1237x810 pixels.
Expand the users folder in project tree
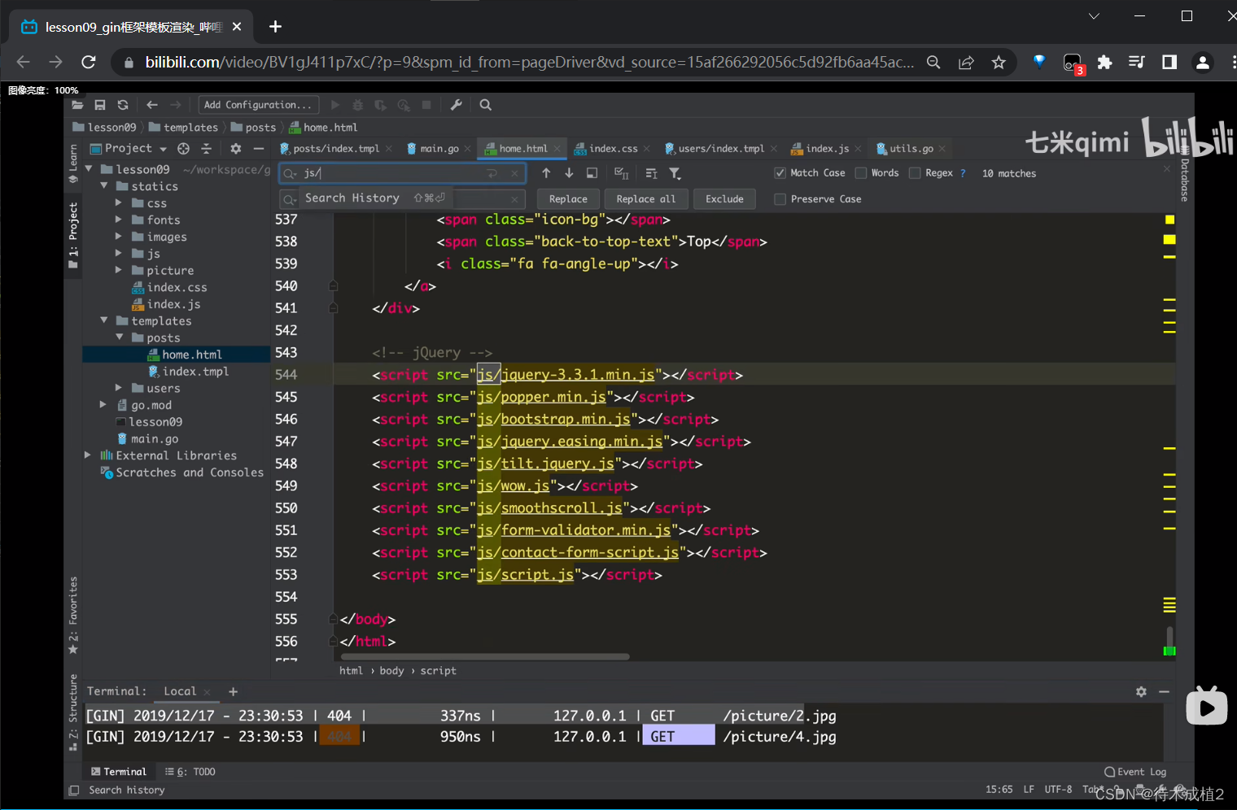coord(119,388)
